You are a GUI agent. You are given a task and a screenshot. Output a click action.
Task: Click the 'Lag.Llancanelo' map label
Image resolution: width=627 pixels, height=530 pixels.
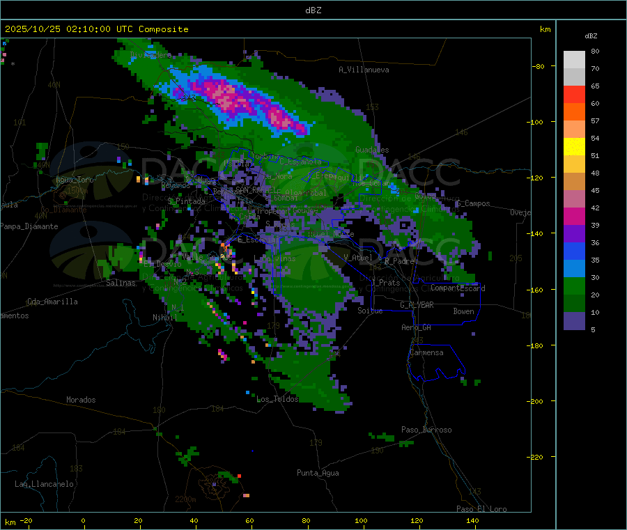[44, 484]
